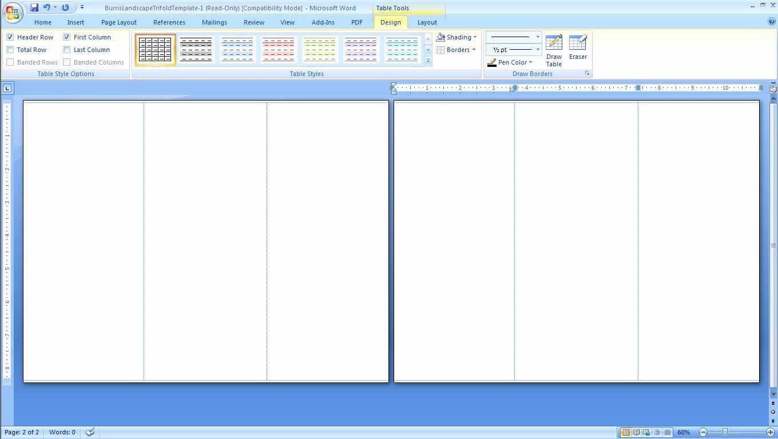Click the 60% zoom level button
This screenshot has height=439, width=778.
coord(684,432)
